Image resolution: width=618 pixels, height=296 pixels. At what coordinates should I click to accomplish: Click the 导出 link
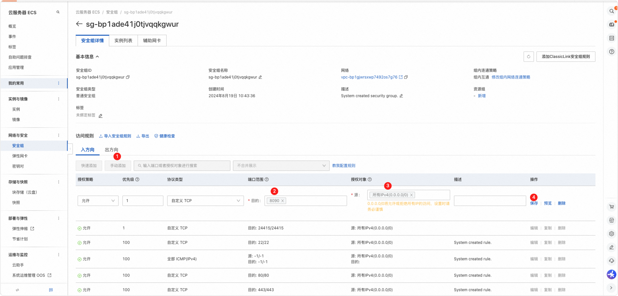143,136
